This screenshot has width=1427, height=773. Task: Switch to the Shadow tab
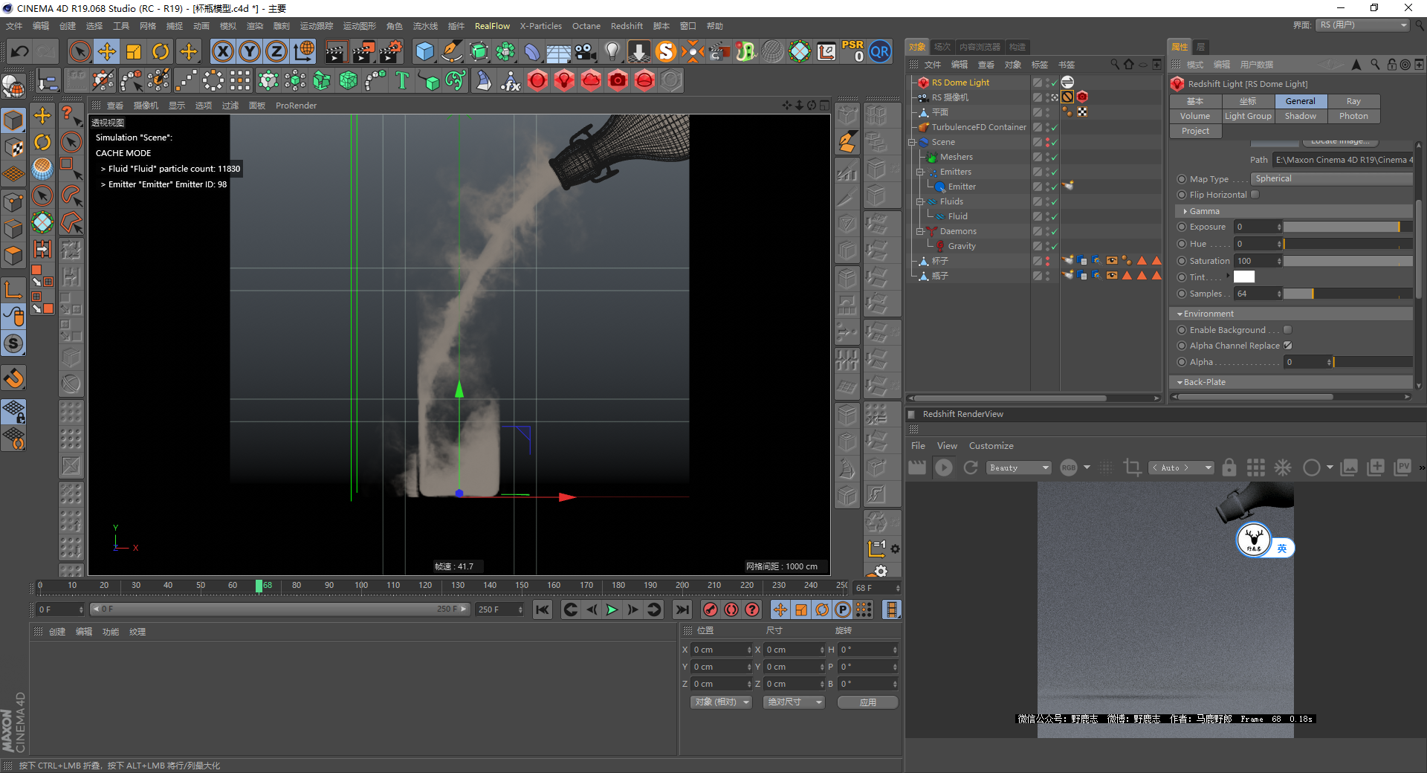point(1301,116)
